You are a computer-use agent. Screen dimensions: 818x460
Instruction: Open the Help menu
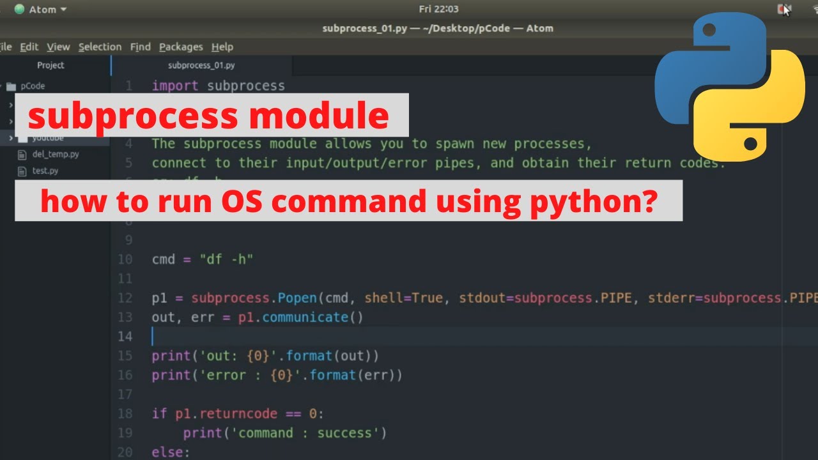222,47
